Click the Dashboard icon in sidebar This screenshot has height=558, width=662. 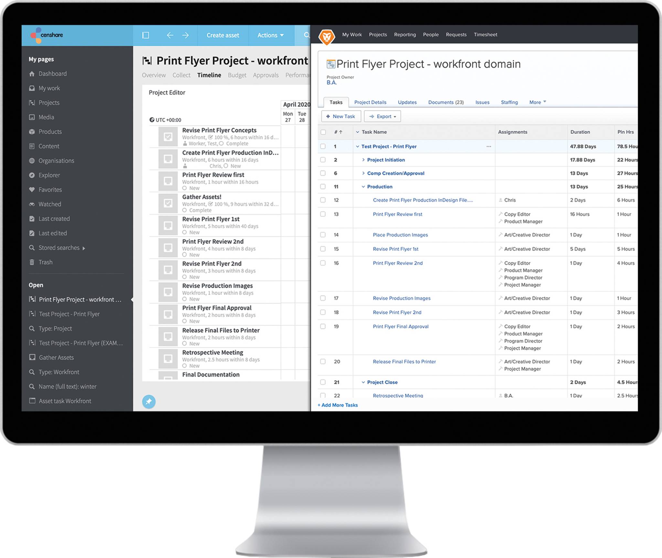32,73
